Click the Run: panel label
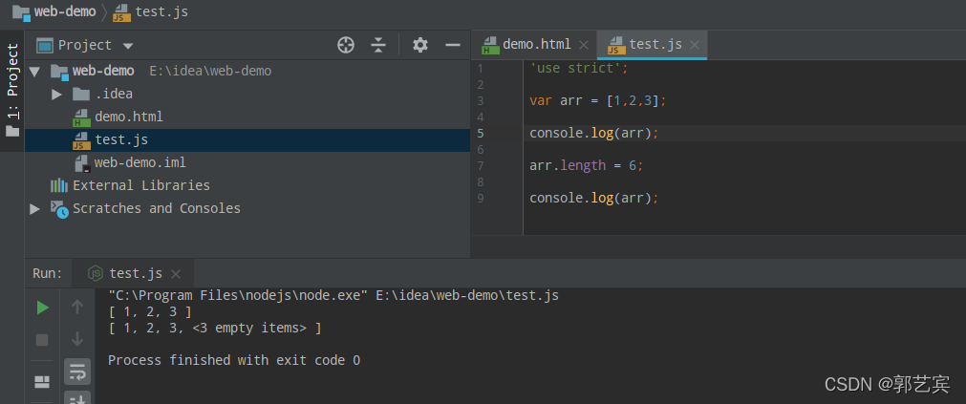966x404 pixels. pyautogui.click(x=48, y=273)
